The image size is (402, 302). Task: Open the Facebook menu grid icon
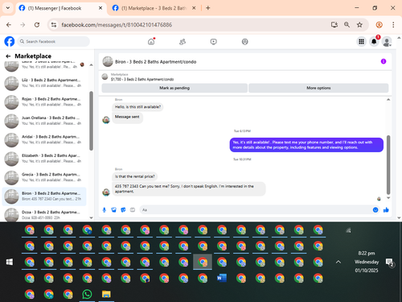coord(361,42)
